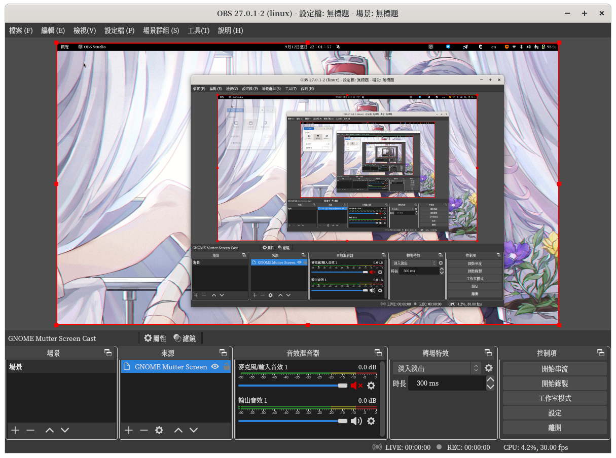Image resolution: width=616 pixels, height=458 pixels.
Task: Increase transition 時長 with up stepper
Action: [490, 379]
